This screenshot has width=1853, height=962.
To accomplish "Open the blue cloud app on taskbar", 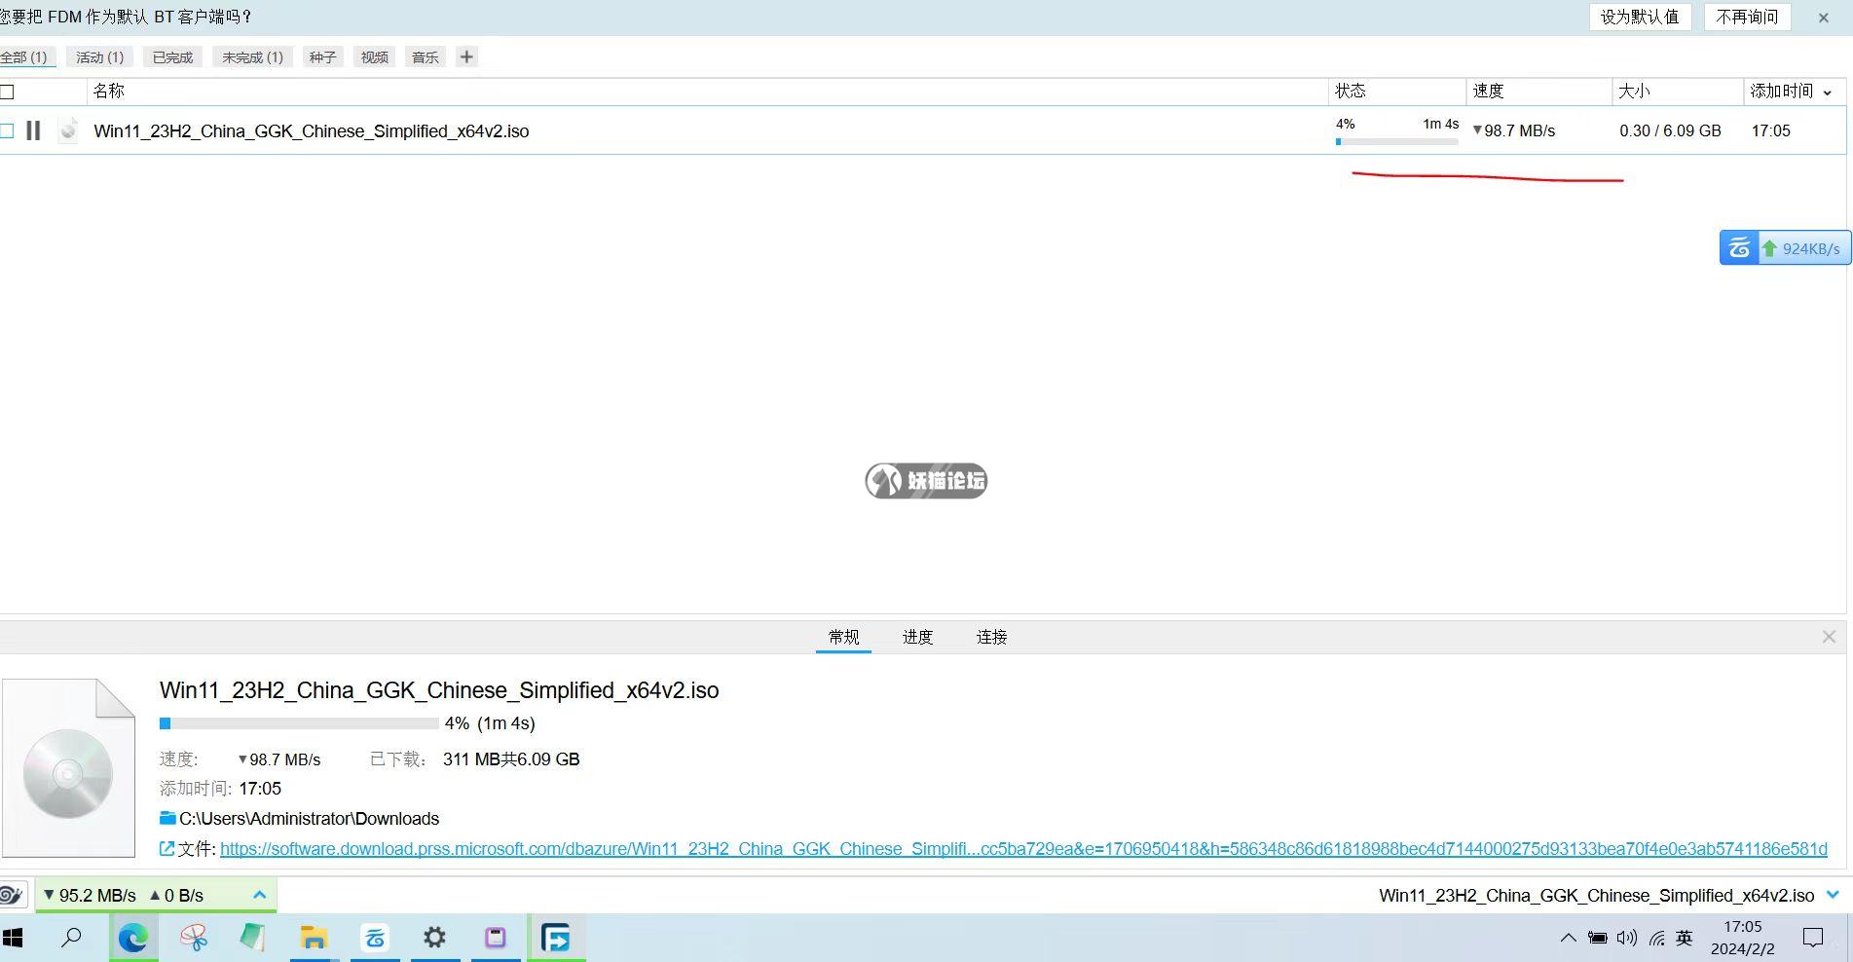I will click(x=375, y=938).
